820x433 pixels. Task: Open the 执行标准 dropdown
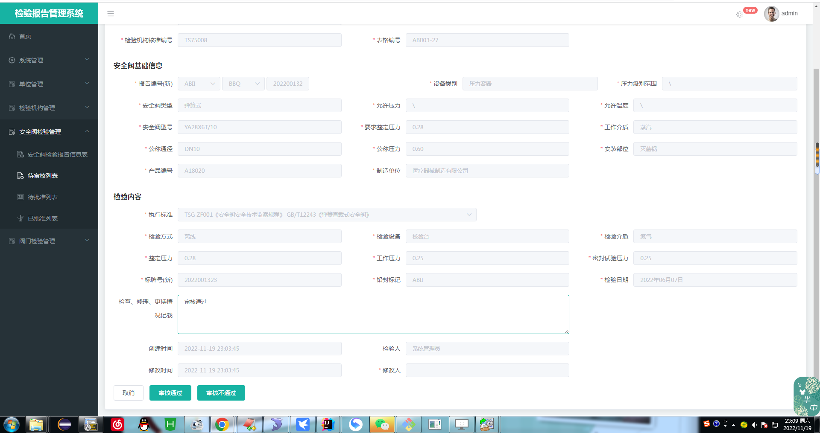point(327,215)
